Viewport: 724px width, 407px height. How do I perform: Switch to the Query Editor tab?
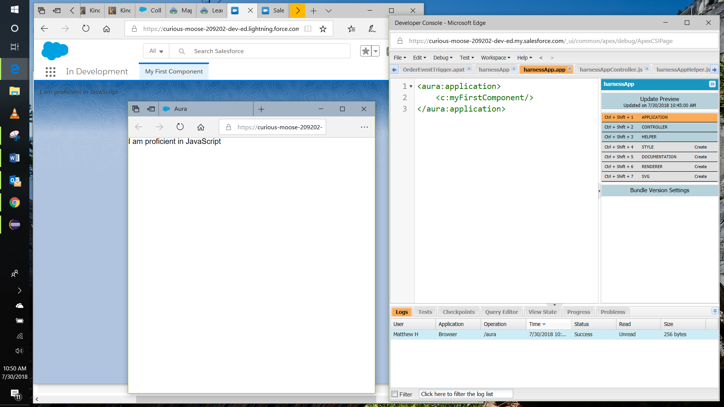501,312
